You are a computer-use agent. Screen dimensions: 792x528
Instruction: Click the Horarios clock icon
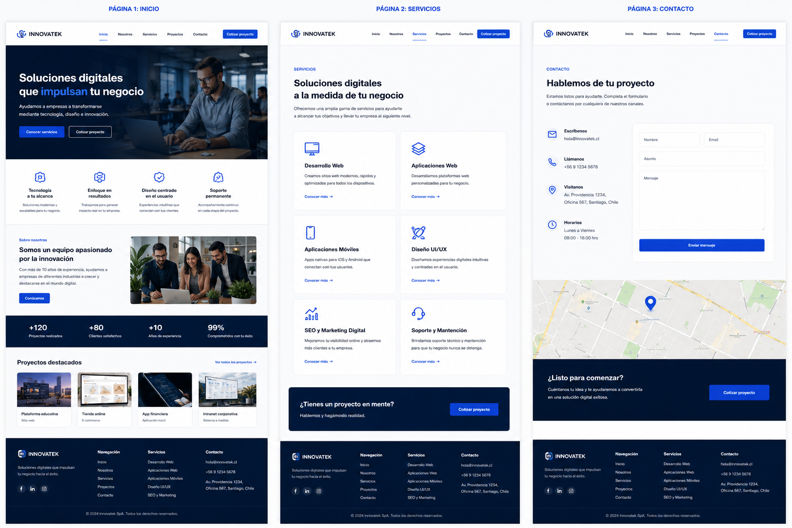(552, 225)
